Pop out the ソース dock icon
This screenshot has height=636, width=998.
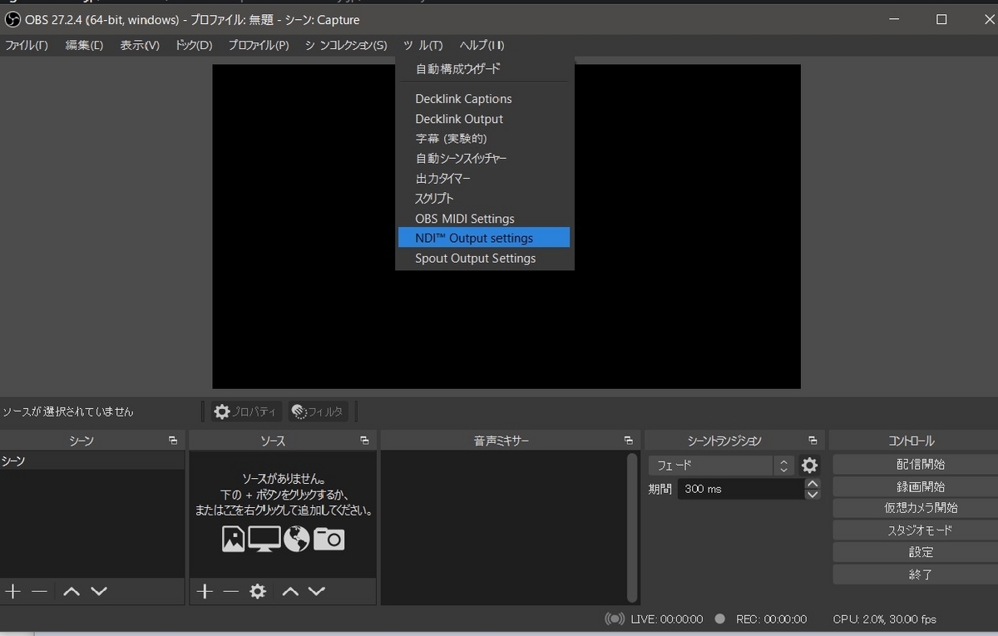point(364,441)
